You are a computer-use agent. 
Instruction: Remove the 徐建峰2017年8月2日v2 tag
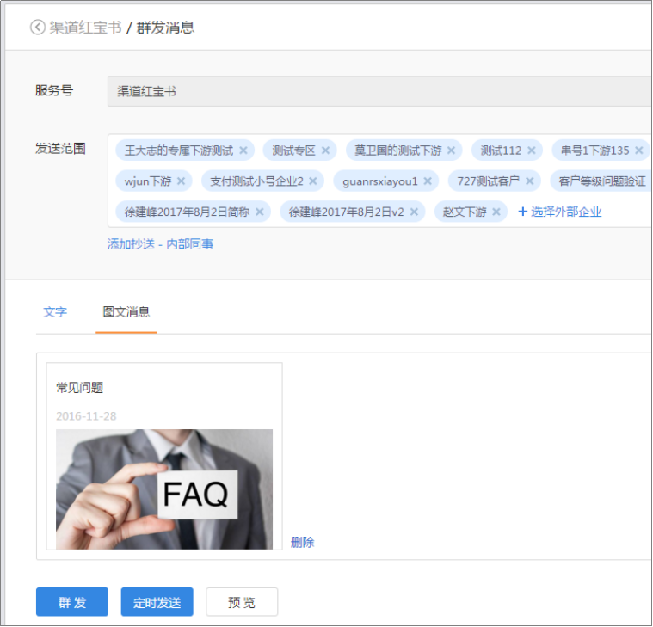pos(414,212)
